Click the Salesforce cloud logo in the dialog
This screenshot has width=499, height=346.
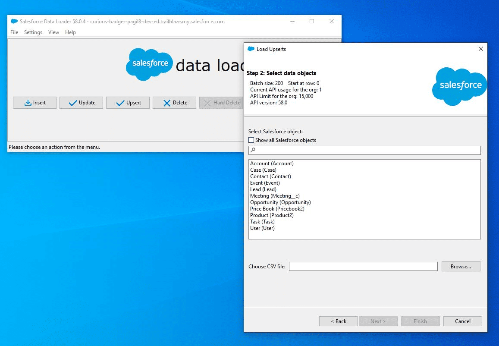pyautogui.click(x=459, y=86)
